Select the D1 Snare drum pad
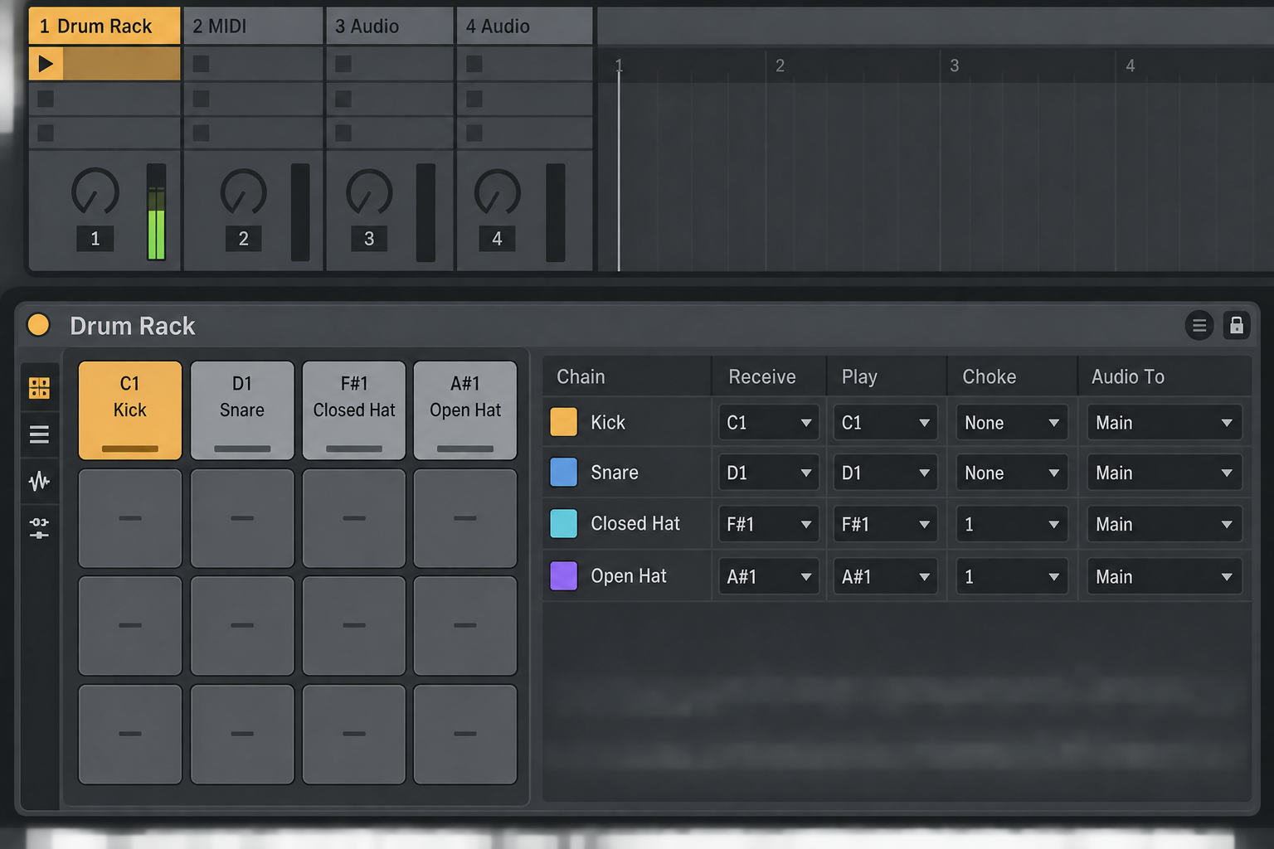1274x849 pixels. point(242,410)
